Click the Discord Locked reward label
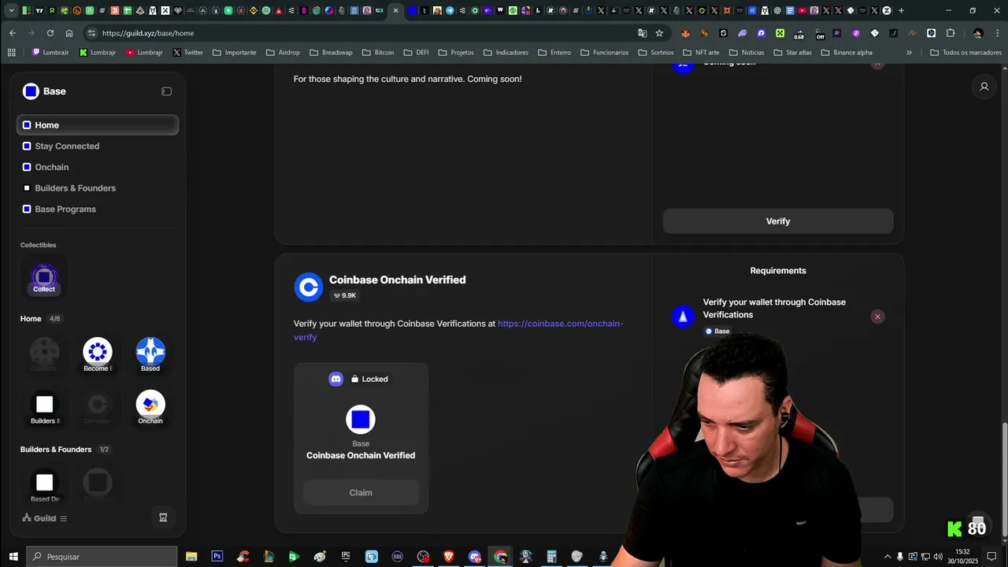 coord(359,379)
